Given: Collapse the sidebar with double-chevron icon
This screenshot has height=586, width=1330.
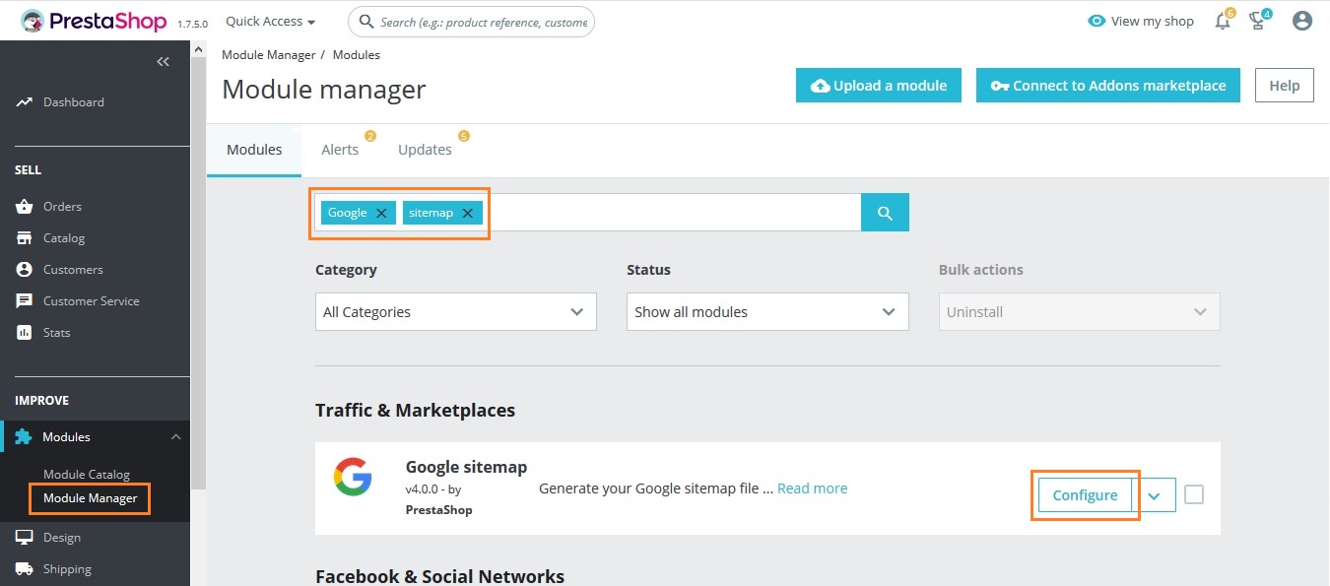Looking at the screenshot, I should 164,61.
